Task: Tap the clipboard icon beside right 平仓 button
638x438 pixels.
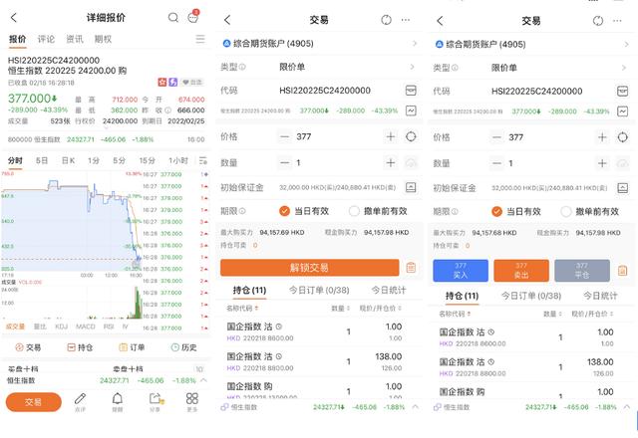Action: click(622, 271)
